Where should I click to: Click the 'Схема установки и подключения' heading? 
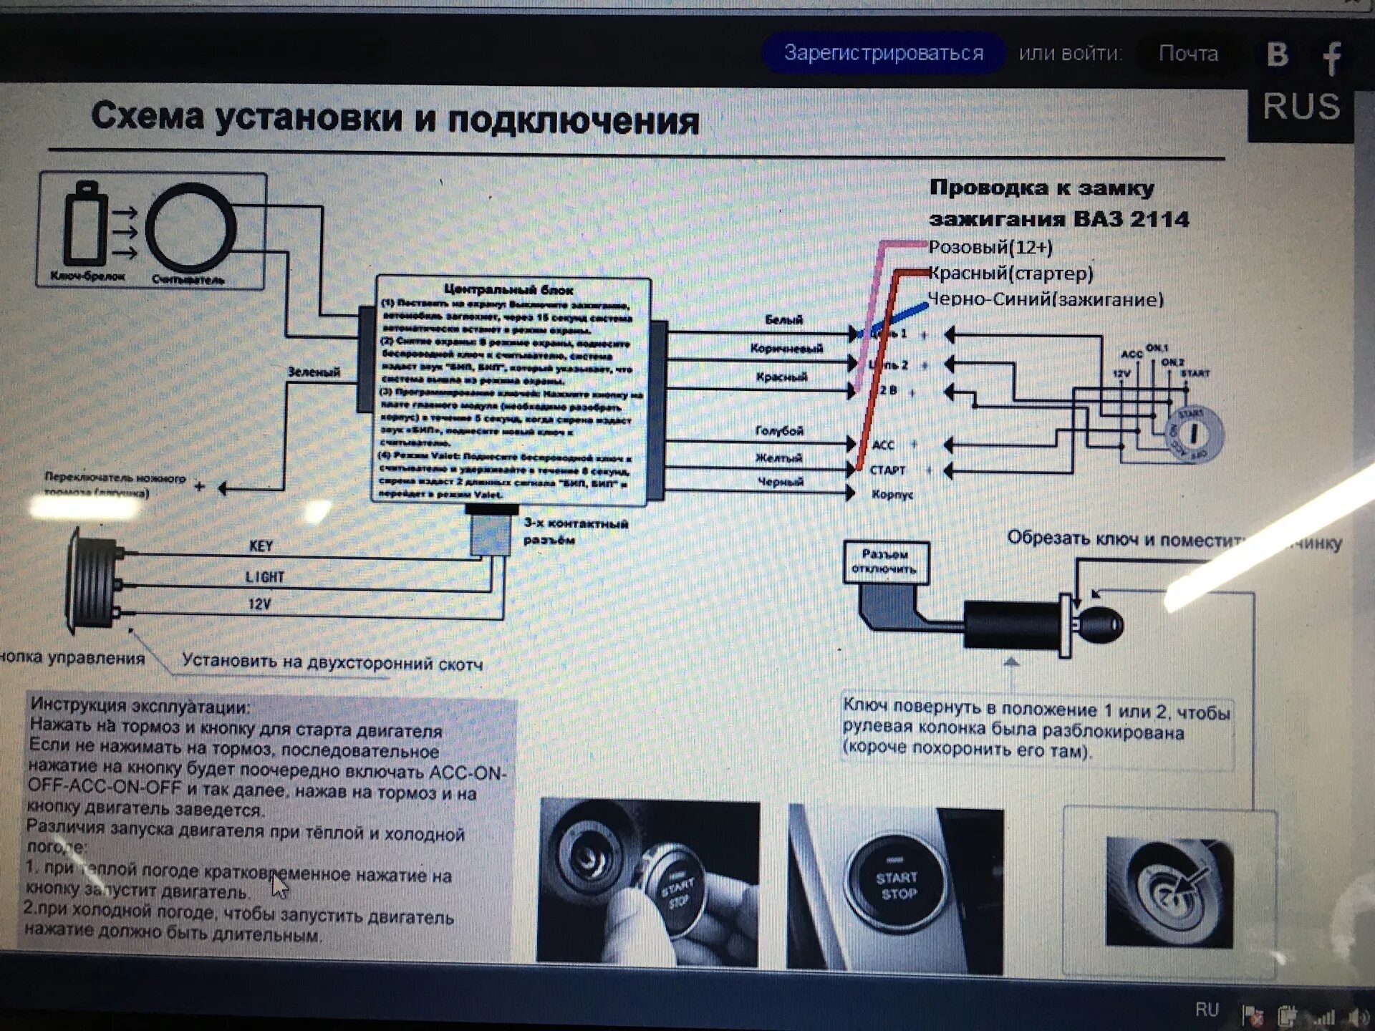tap(395, 117)
